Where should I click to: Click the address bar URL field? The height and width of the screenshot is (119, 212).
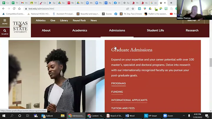pos(74,9)
